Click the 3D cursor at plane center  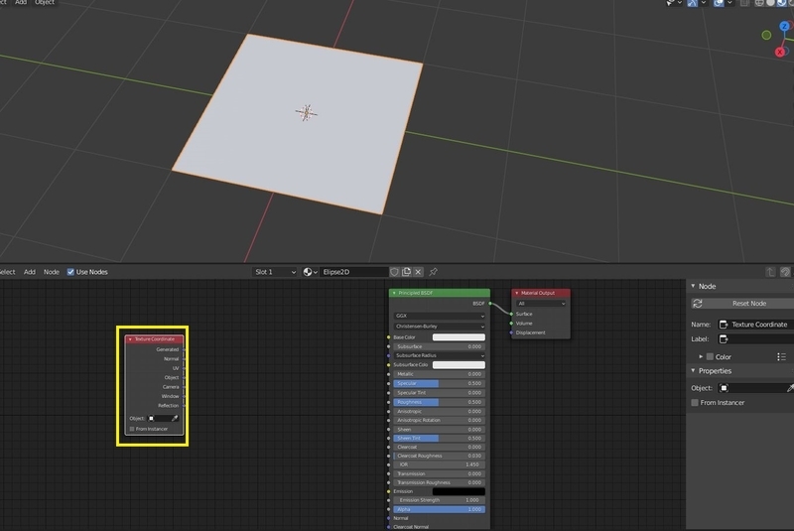(x=307, y=112)
